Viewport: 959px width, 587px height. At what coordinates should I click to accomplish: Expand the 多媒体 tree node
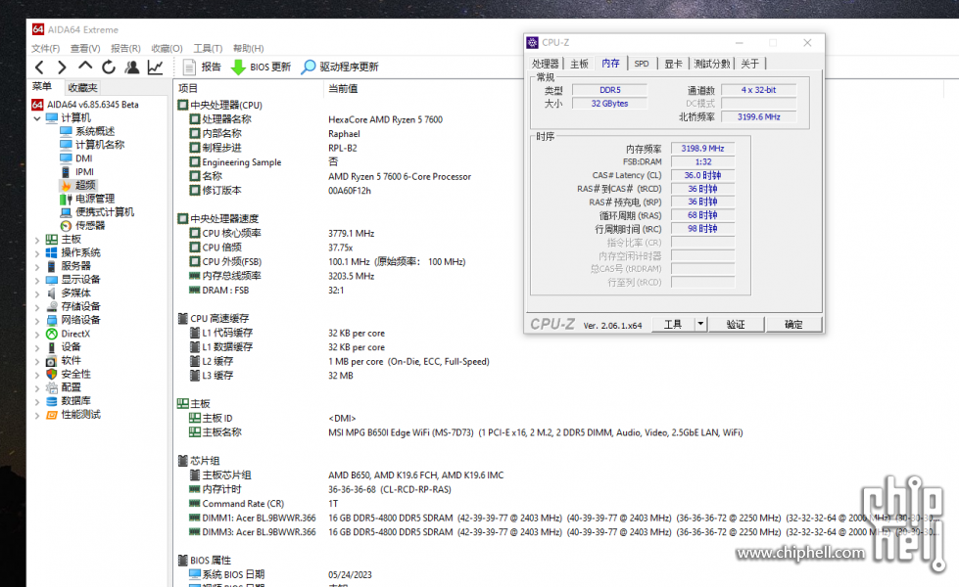(37, 293)
